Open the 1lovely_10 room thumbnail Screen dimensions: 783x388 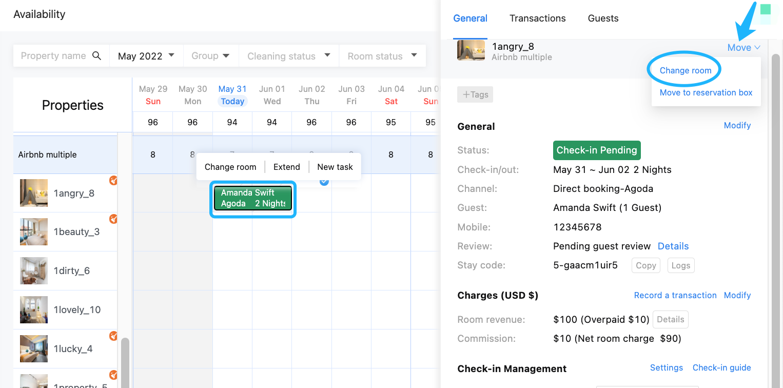point(34,310)
